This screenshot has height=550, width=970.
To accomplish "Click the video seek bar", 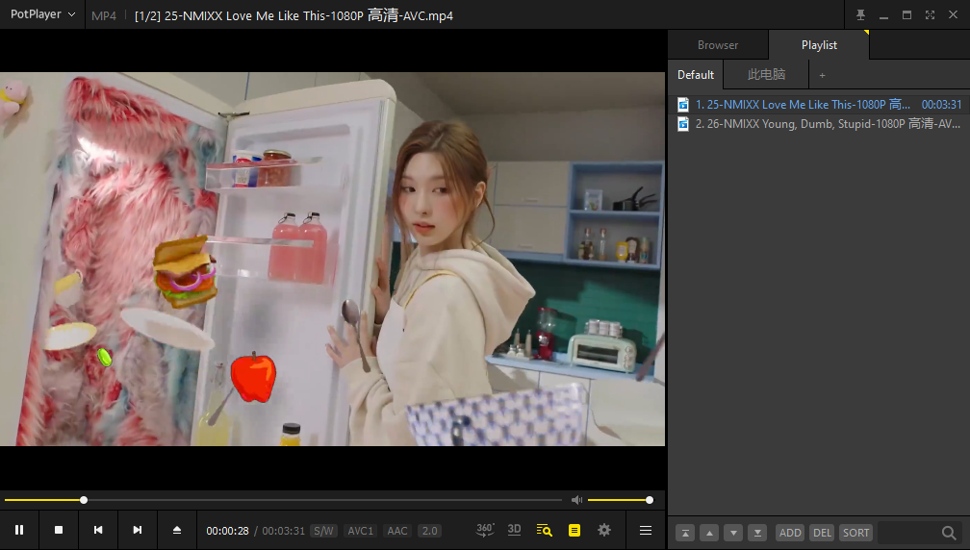I will click(x=289, y=500).
